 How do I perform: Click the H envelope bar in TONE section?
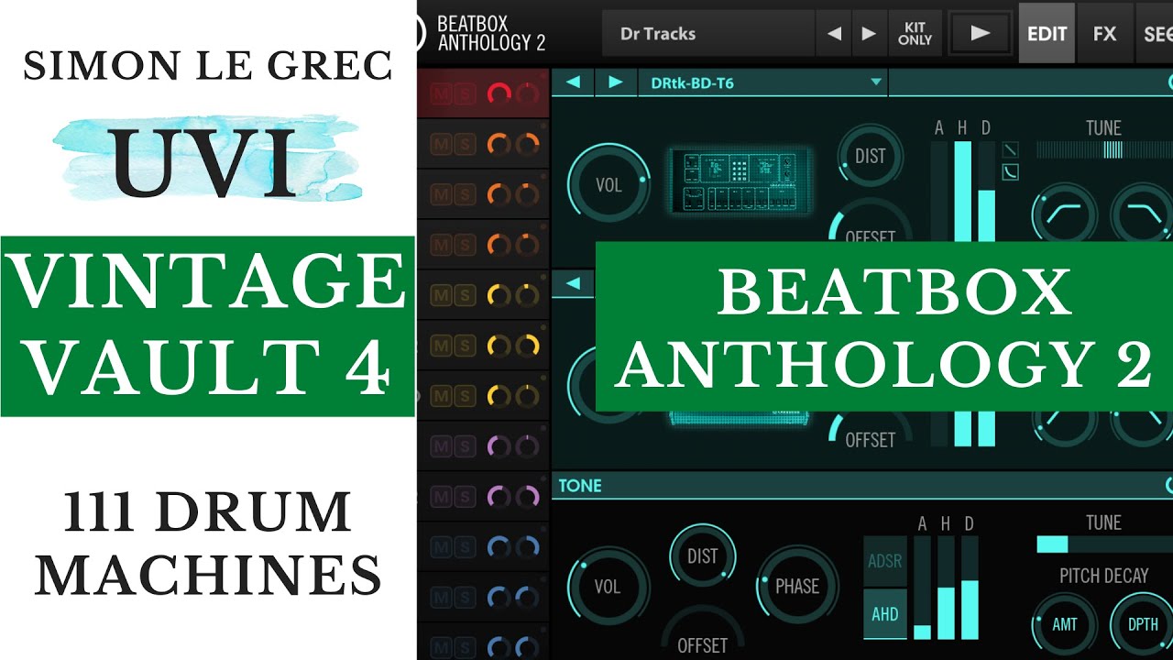(946, 588)
